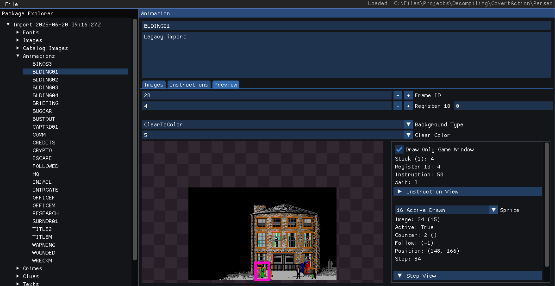Collapse the Step View section
Image resolution: width=555 pixels, height=286 pixels.
pyautogui.click(x=468, y=276)
